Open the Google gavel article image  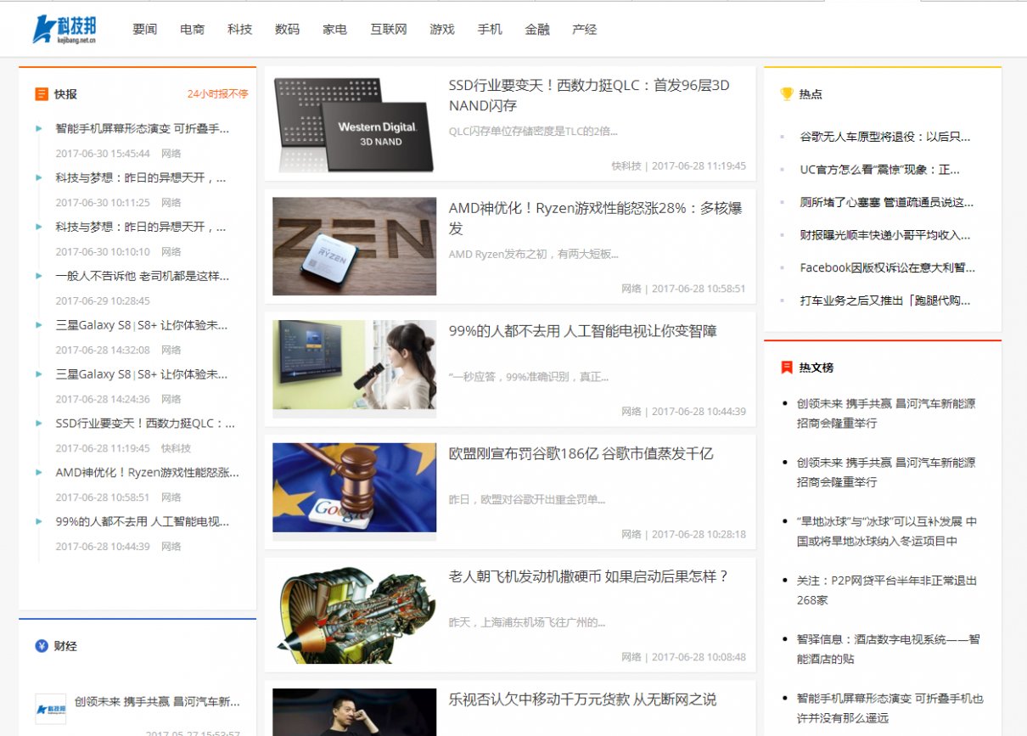tap(354, 487)
